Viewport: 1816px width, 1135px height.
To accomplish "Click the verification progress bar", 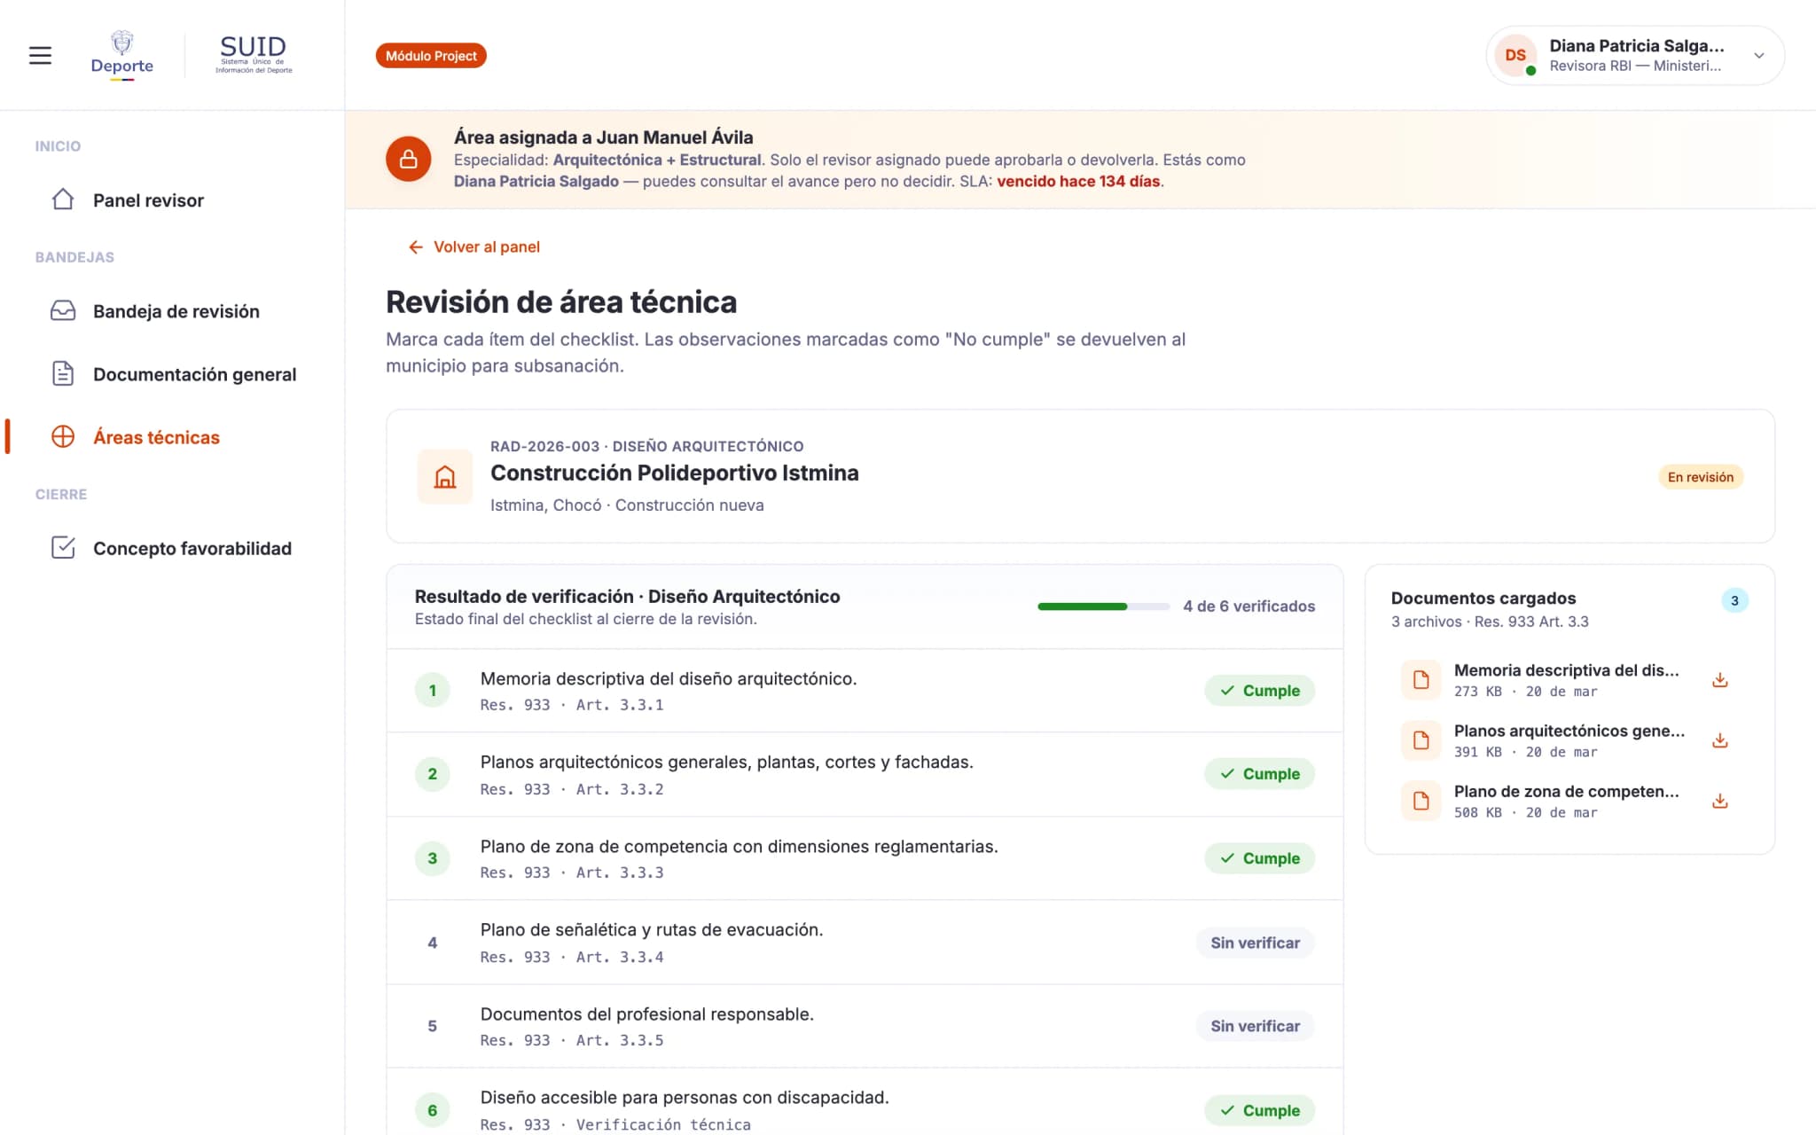I will click(1103, 607).
